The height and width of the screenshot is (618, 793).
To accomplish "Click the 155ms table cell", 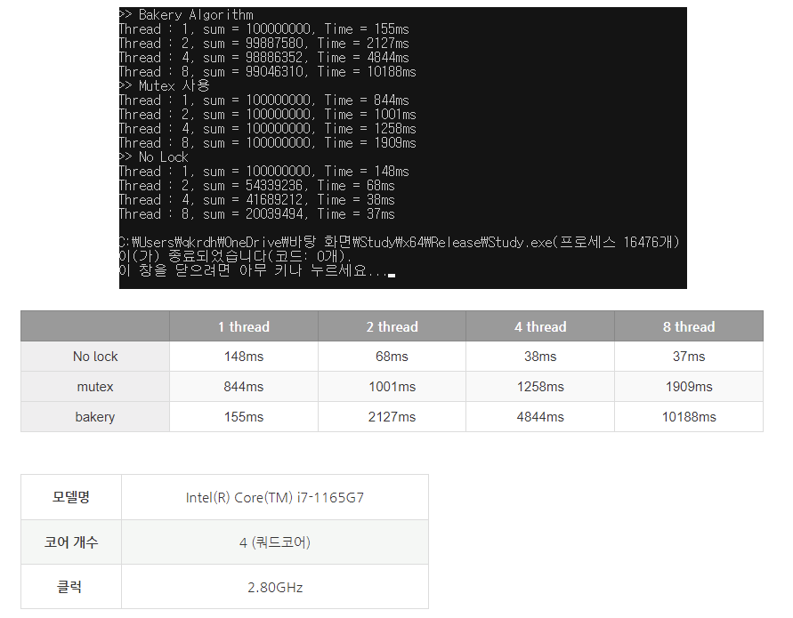I will 244,417.
